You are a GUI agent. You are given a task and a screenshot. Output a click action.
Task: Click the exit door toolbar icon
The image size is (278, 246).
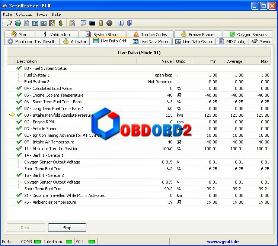[130, 23]
